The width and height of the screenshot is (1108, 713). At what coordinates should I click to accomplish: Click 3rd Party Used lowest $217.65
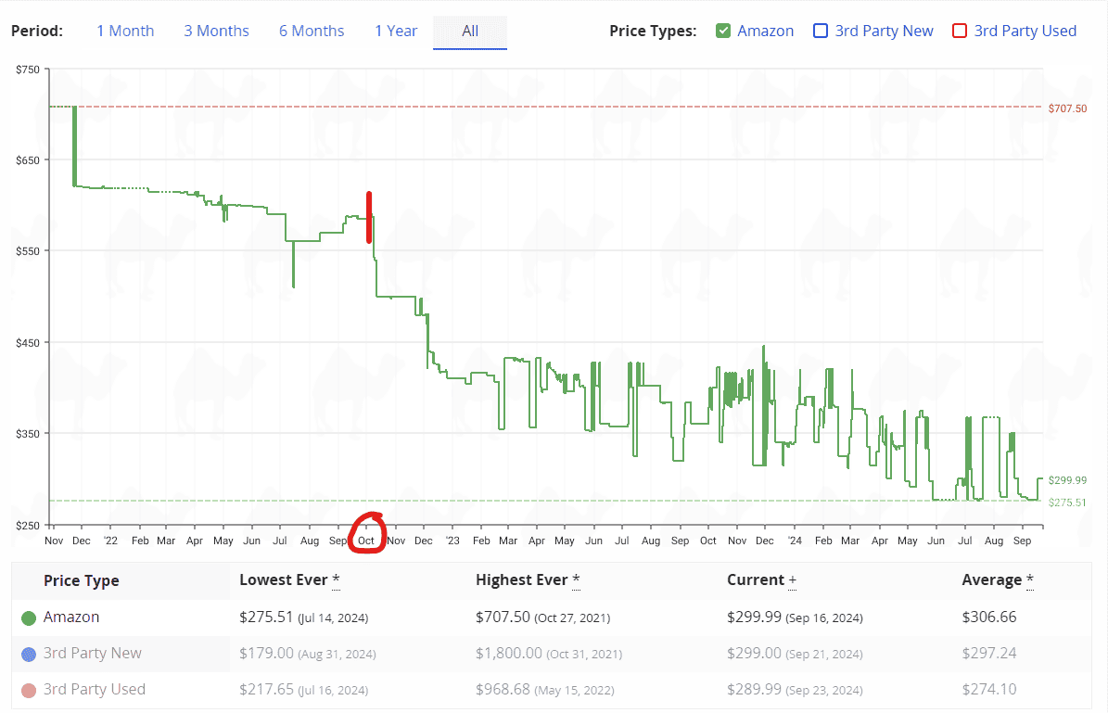click(266, 689)
